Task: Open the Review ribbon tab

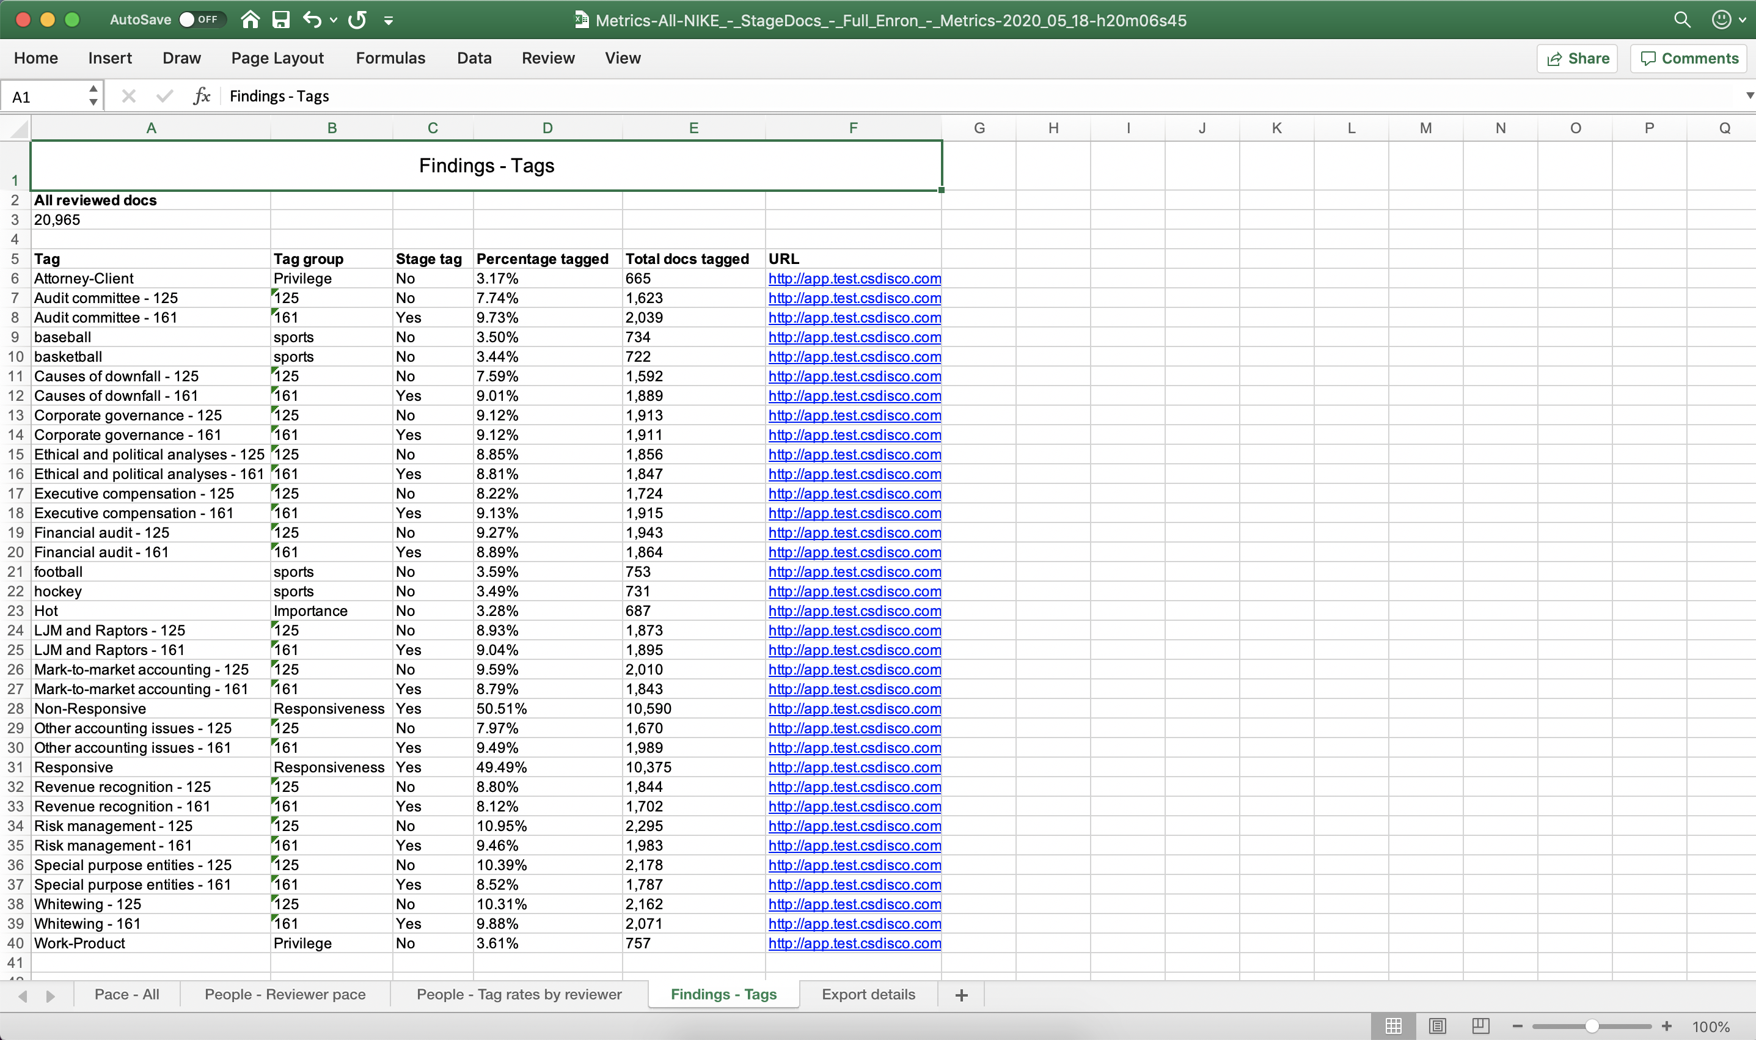Action: click(548, 58)
